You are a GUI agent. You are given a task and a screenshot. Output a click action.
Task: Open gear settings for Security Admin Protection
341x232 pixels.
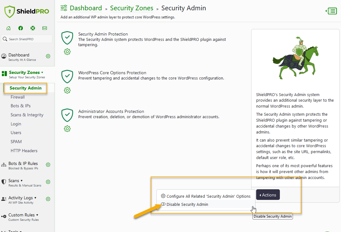[67, 52]
